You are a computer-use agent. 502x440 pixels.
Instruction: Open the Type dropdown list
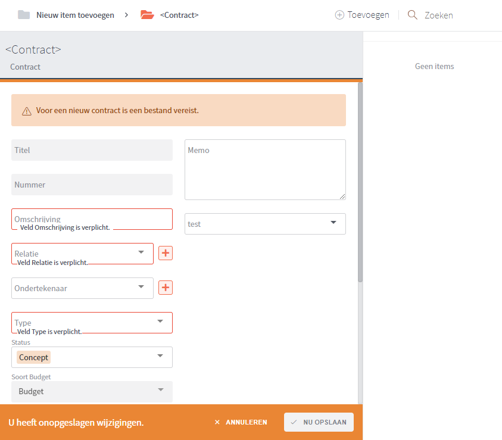(160, 322)
